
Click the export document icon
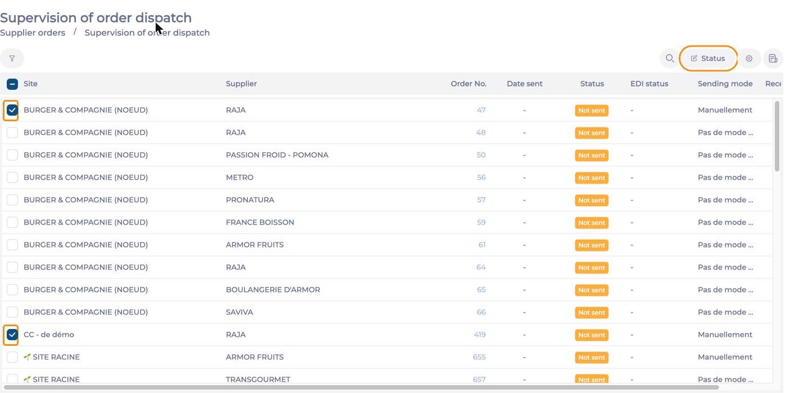773,58
